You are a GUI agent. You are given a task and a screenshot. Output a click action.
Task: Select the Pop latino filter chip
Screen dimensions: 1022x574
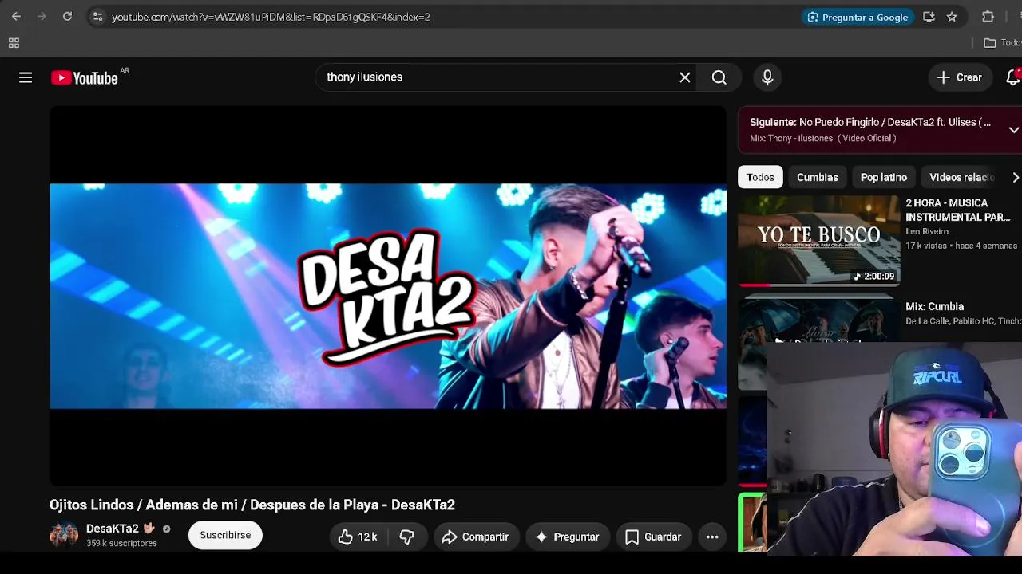884,177
